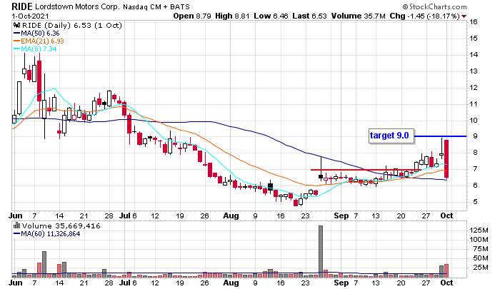Image resolution: width=500 pixels, height=289 pixels.
Task: Click the red down-arrow beside the change
Action: 464,16
